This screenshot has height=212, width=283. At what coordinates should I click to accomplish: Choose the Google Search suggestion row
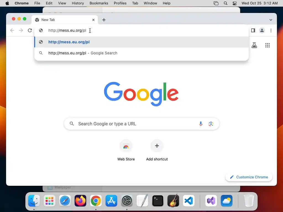141,53
